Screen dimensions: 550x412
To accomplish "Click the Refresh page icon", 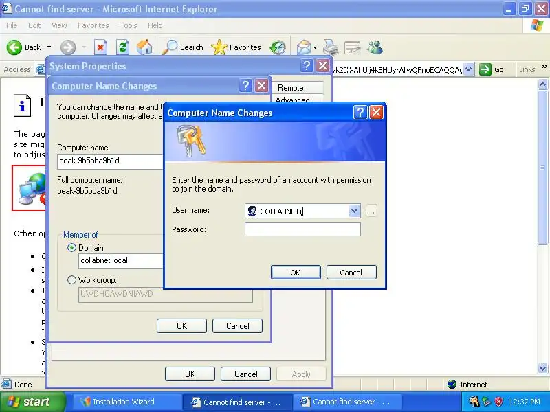I will 122,47.
